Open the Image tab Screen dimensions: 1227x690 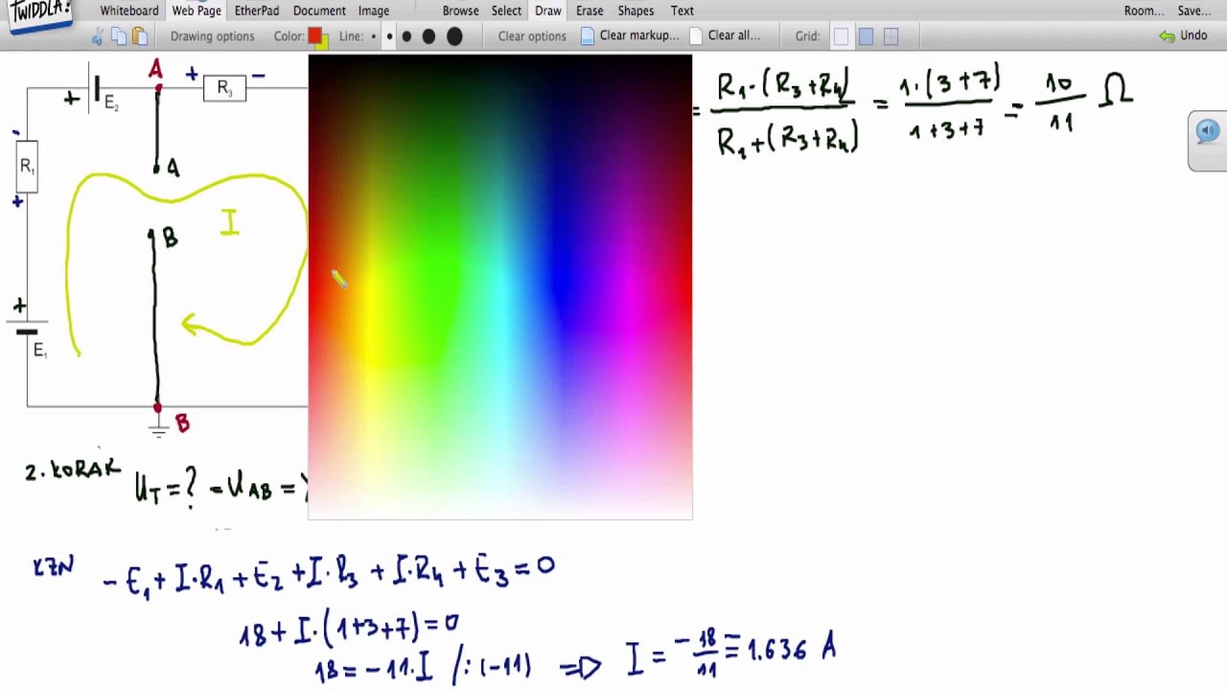coord(374,11)
